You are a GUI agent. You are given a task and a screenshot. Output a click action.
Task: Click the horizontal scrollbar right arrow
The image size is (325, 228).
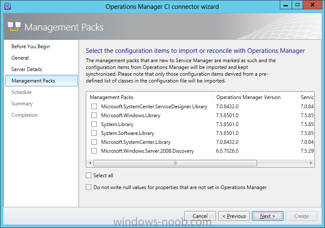click(x=311, y=163)
